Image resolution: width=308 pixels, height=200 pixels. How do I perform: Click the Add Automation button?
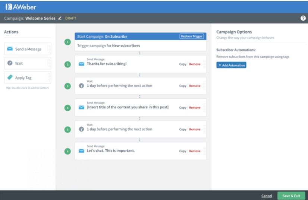tap(231, 65)
